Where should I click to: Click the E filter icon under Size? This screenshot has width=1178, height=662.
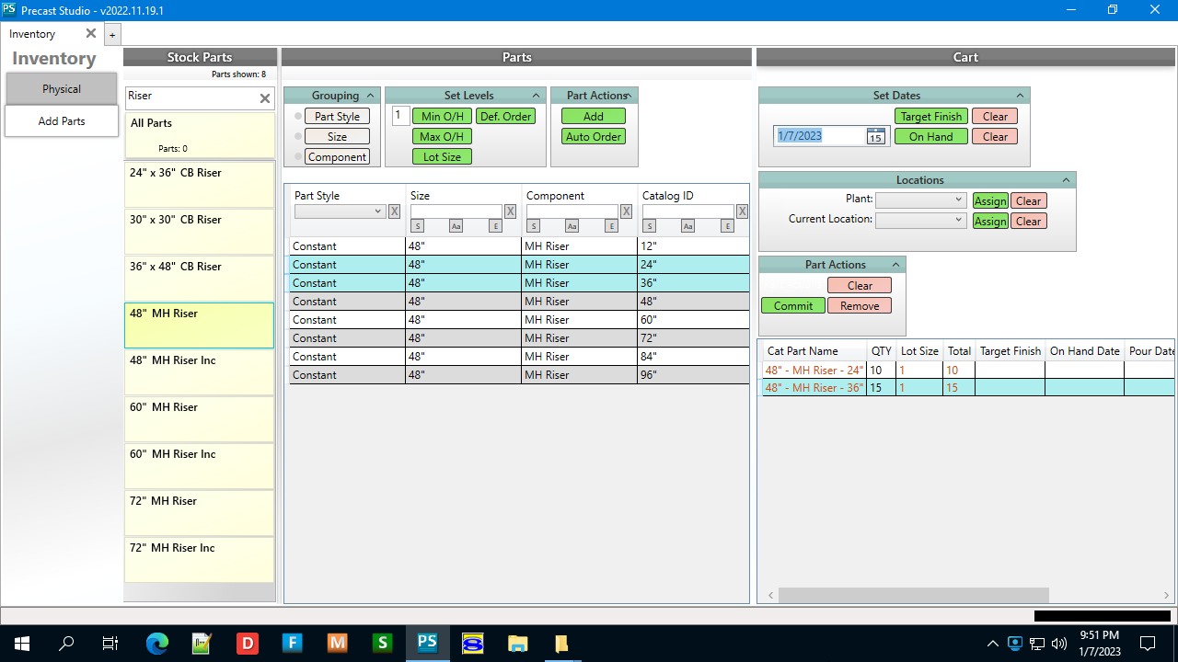(495, 226)
